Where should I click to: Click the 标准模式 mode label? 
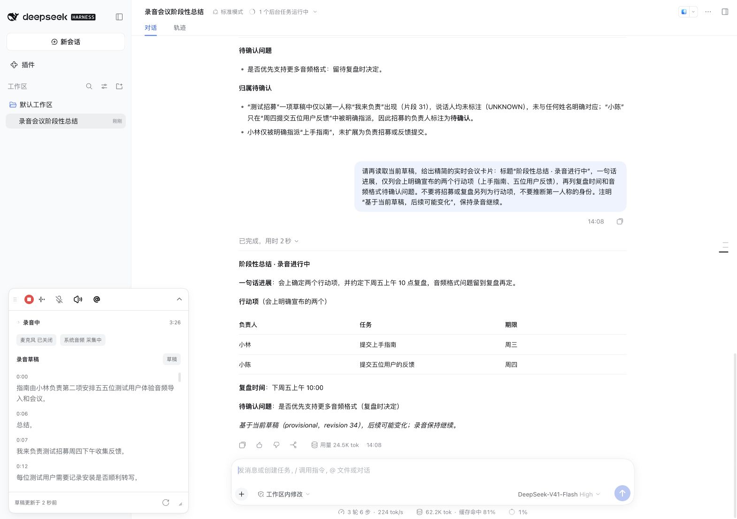point(228,12)
